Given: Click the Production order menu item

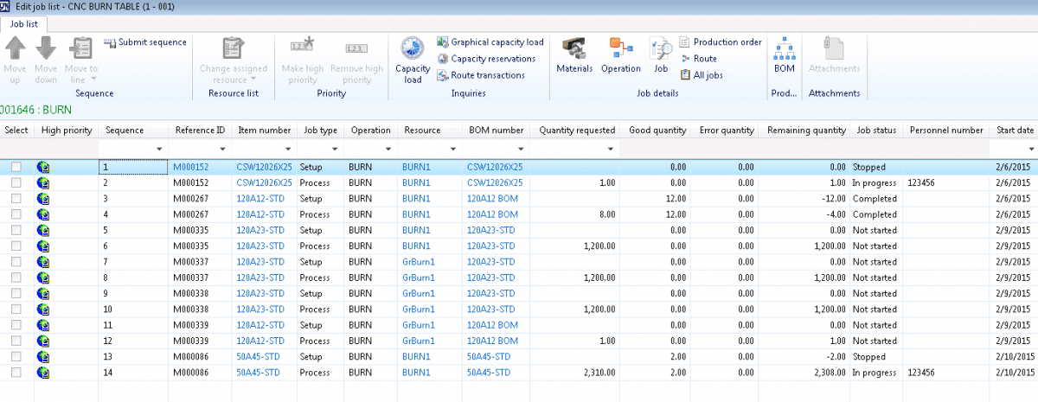Looking at the screenshot, I should click(x=727, y=42).
